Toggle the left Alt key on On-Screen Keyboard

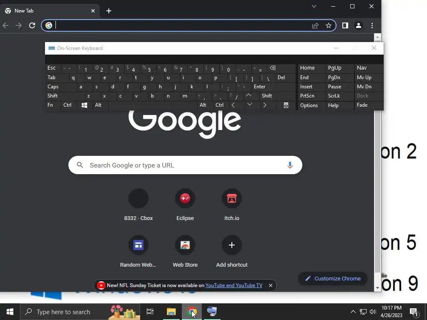point(100,105)
